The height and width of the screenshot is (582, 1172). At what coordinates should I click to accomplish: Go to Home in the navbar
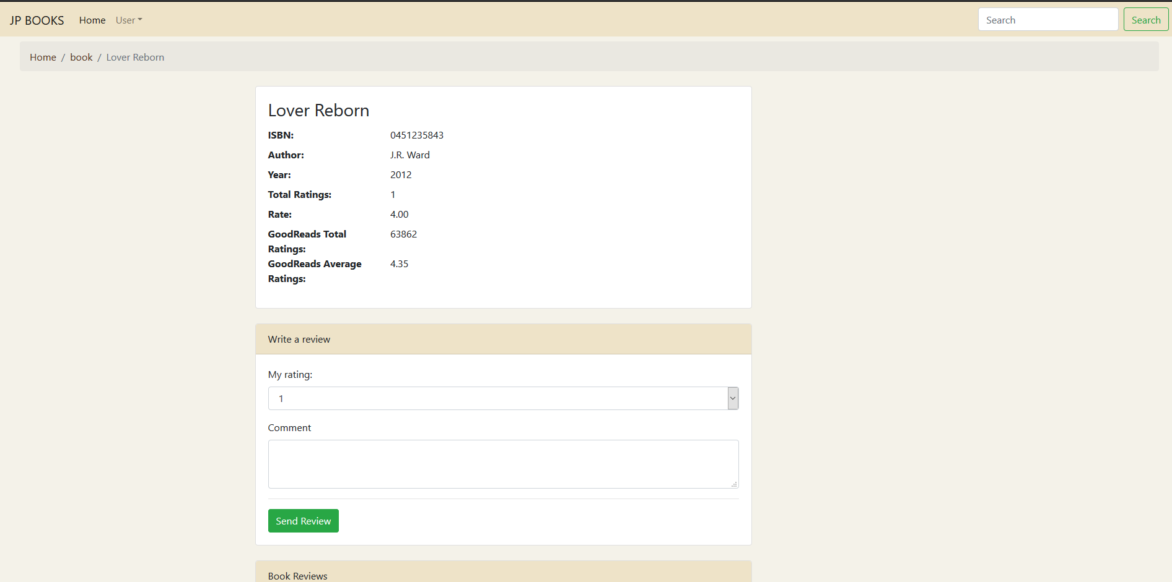[x=92, y=20]
